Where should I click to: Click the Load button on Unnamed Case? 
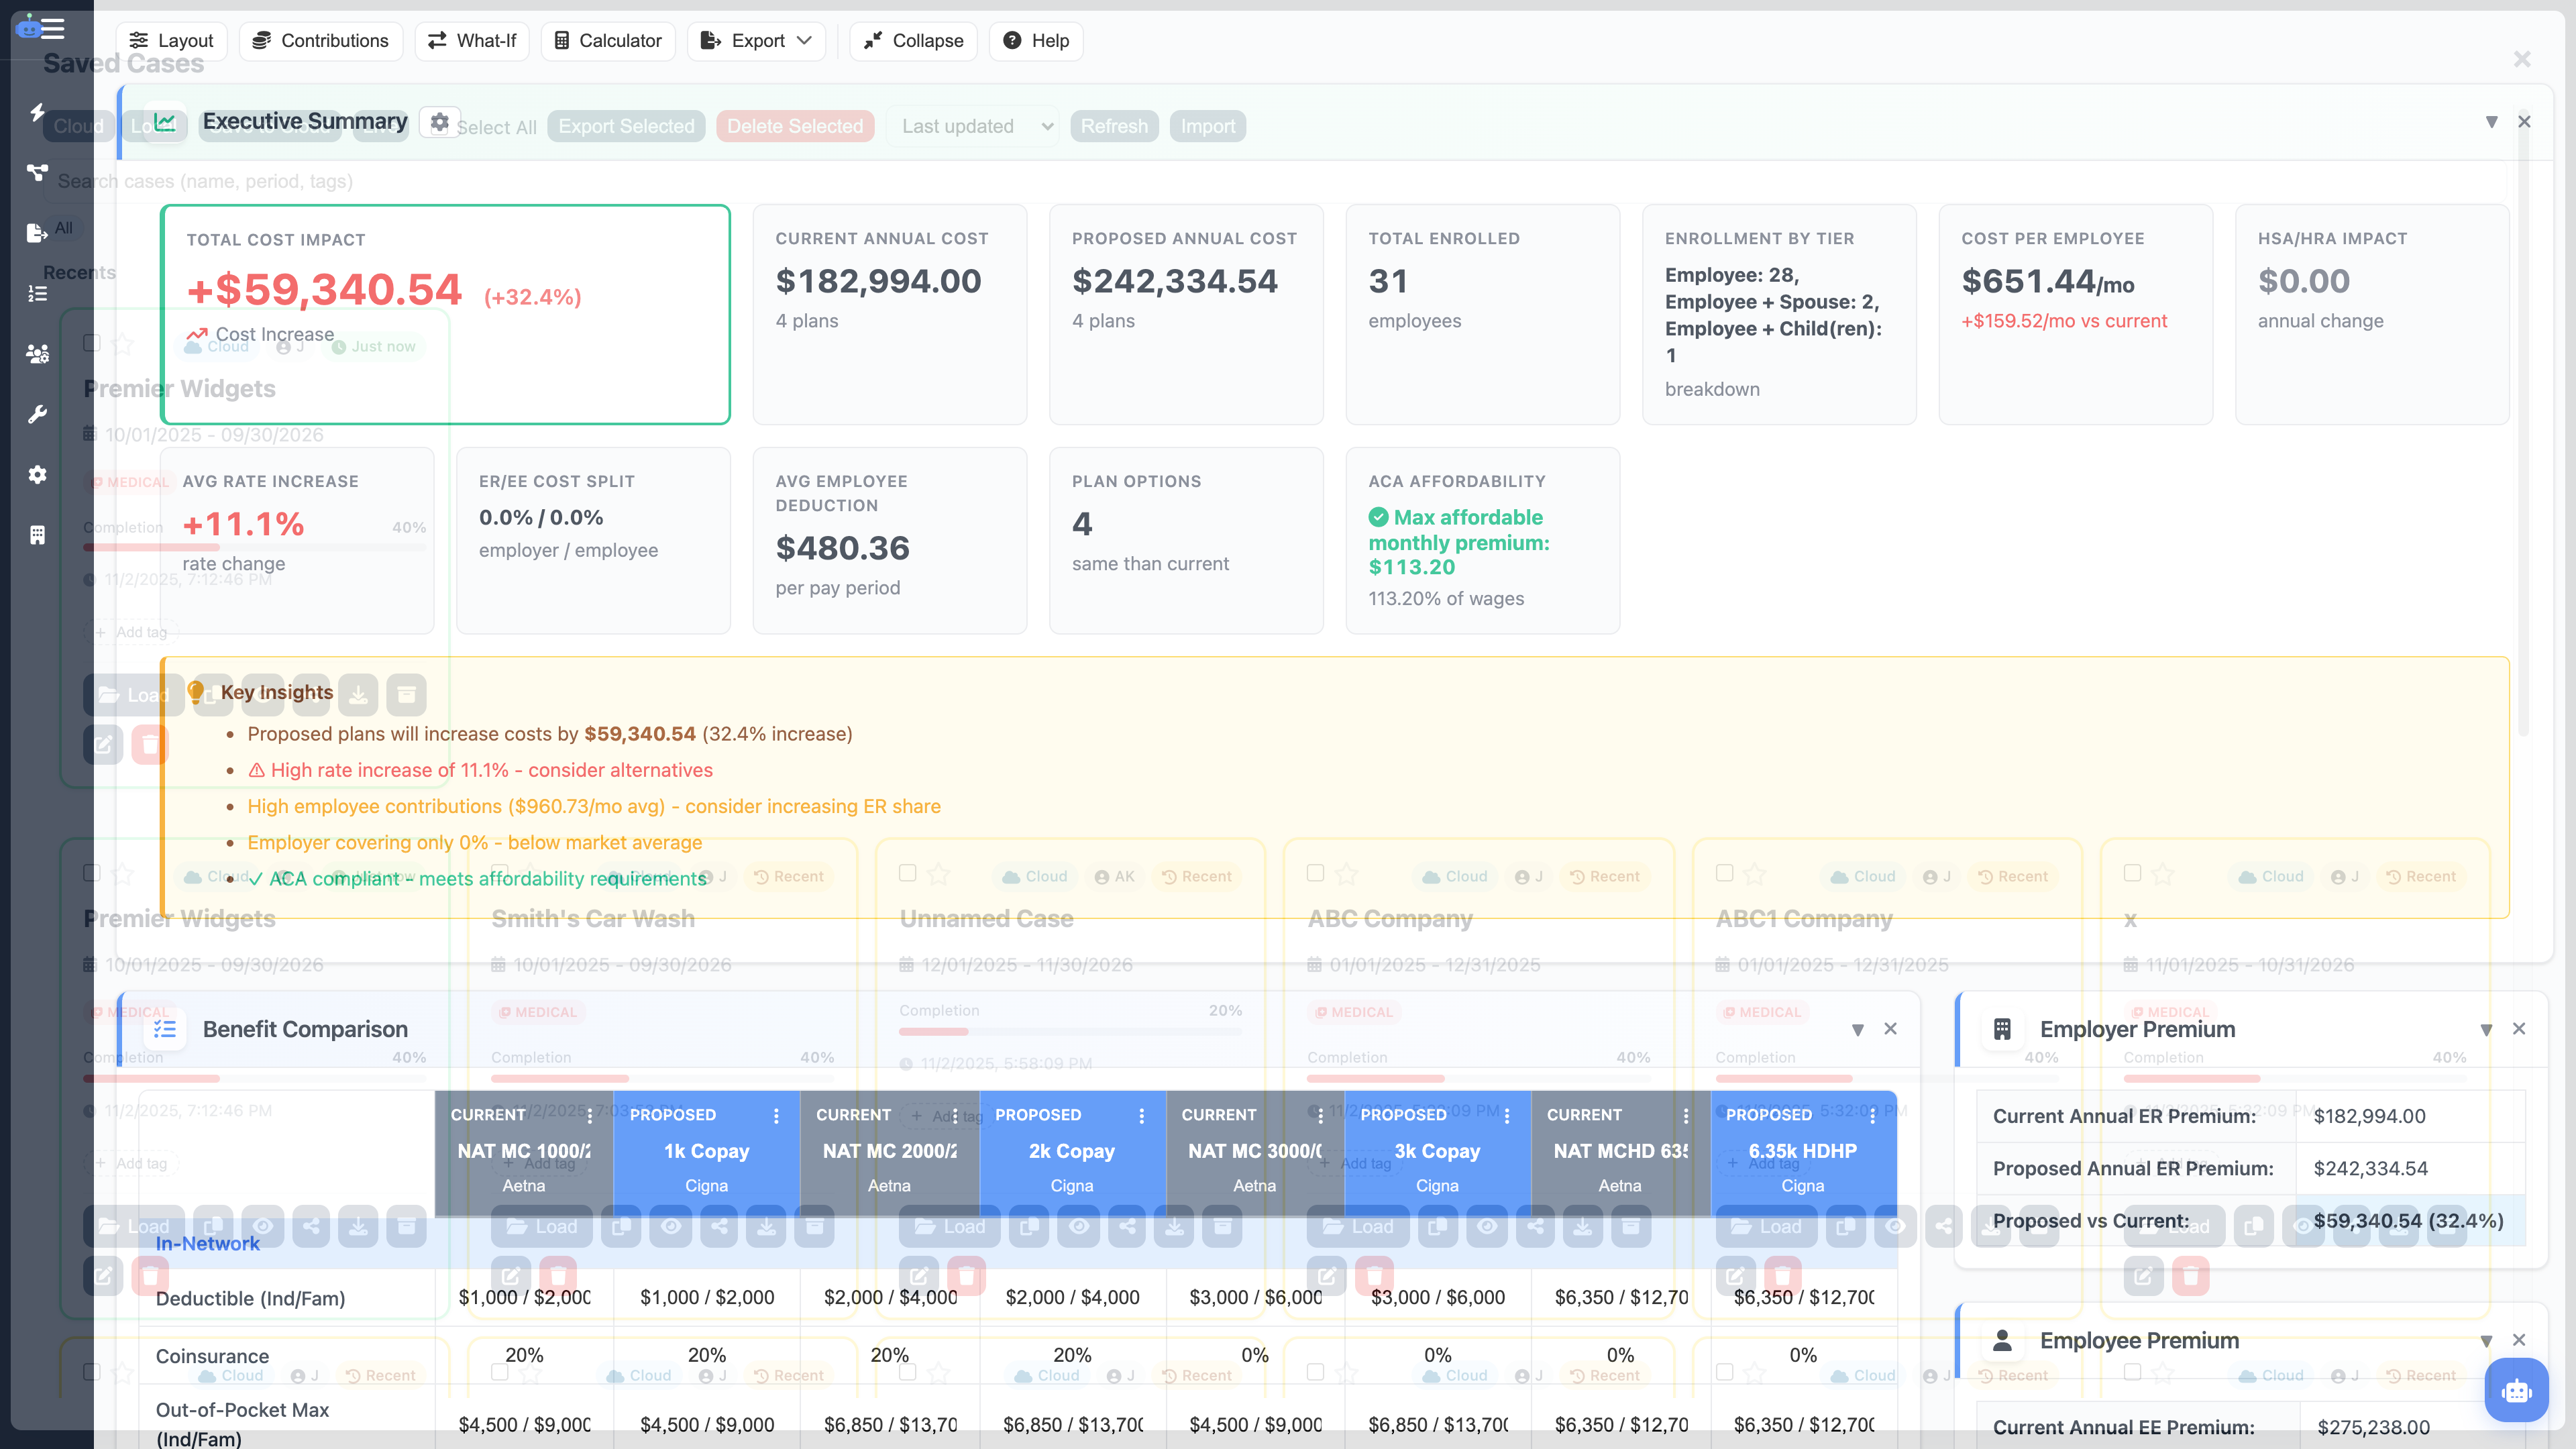point(949,1226)
